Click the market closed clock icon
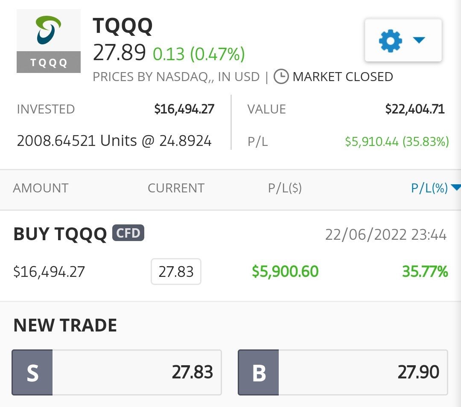This screenshot has height=407, width=461. (x=281, y=77)
